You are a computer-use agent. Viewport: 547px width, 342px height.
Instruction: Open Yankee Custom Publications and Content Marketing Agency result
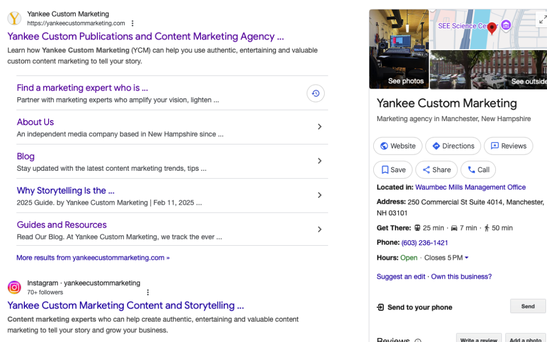tap(145, 36)
